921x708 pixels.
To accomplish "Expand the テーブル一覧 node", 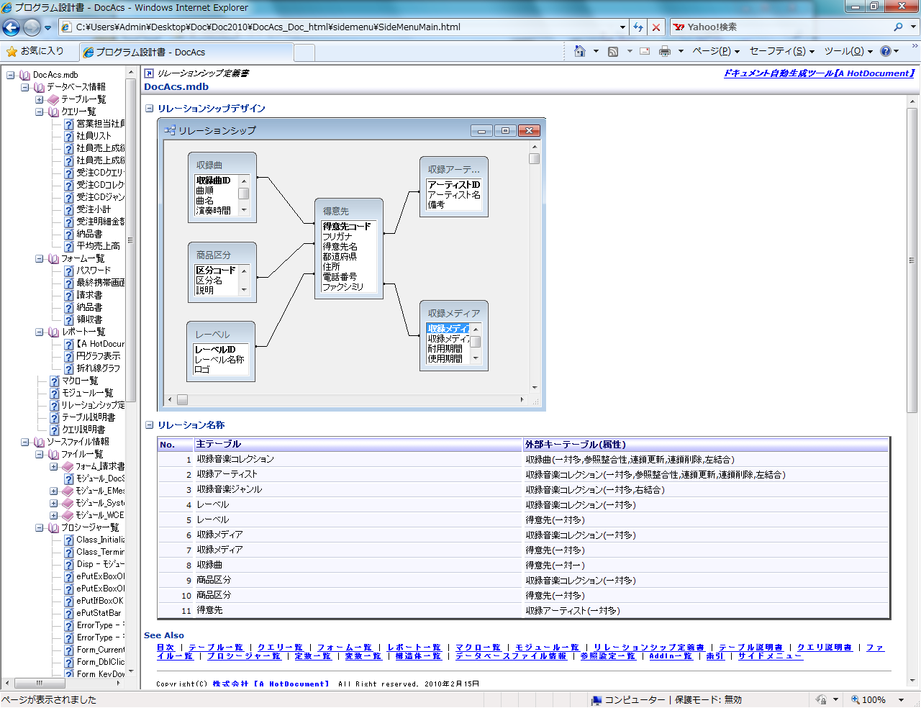I will 39,99.
